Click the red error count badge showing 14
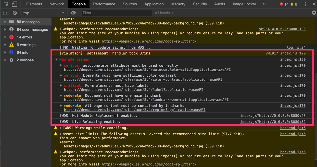 [284, 4]
